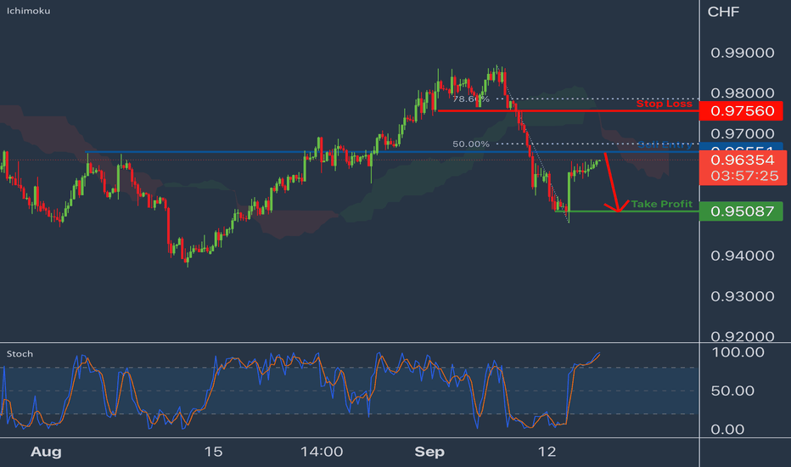Click the Aug date on time axis
This screenshot has height=467, width=791.
pyautogui.click(x=46, y=452)
